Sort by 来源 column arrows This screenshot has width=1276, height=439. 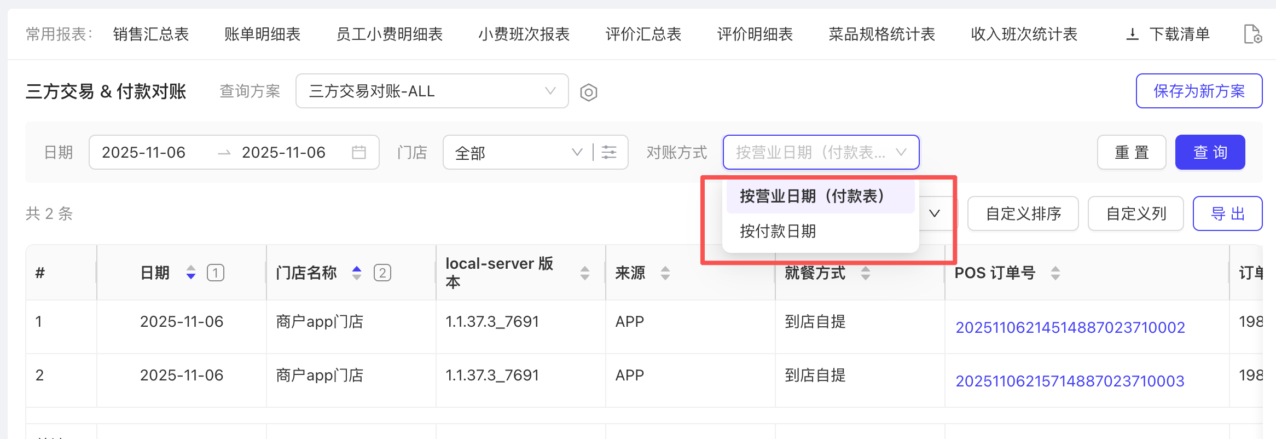point(665,273)
